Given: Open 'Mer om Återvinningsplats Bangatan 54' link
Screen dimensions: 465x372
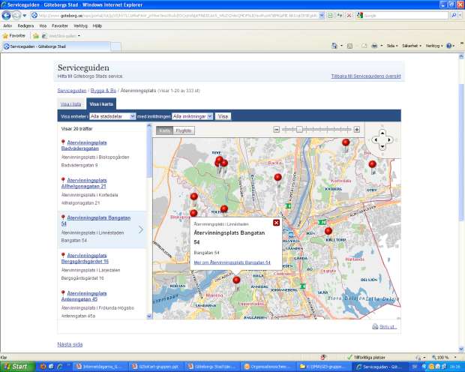Looking at the screenshot, I should [232, 262].
